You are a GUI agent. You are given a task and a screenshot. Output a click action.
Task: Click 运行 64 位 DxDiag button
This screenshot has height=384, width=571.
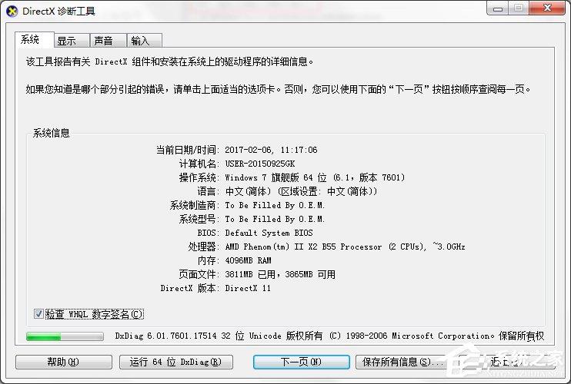(x=176, y=362)
